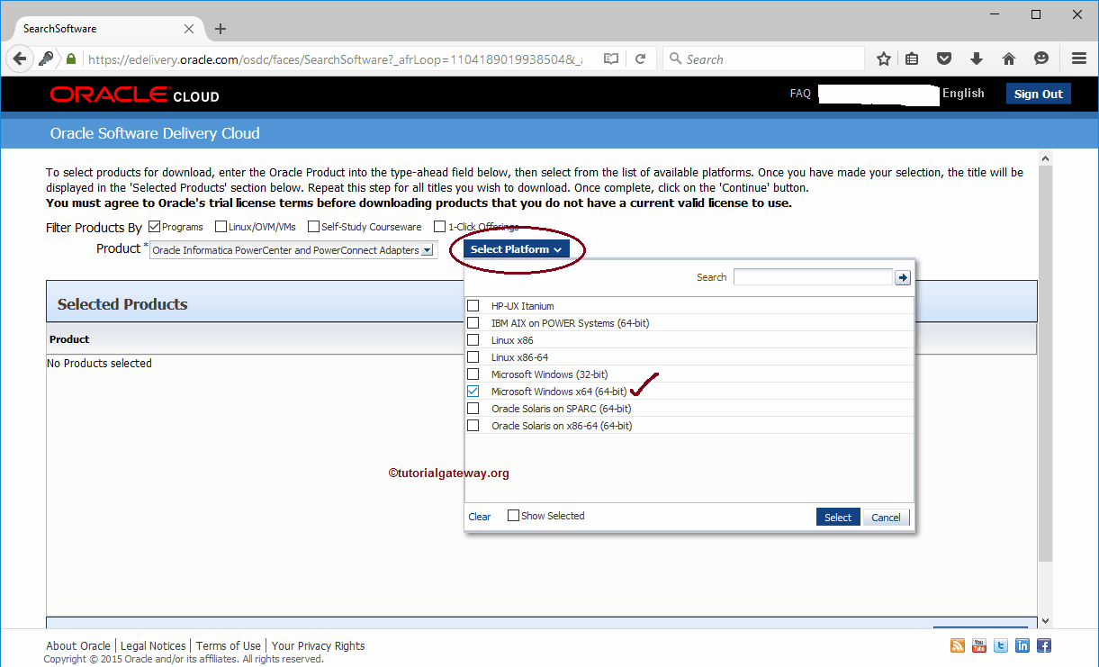This screenshot has width=1099, height=667.
Task: Confirm platforms with Select button
Action: pos(838,517)
